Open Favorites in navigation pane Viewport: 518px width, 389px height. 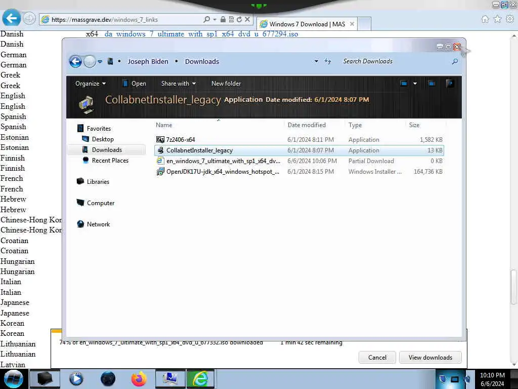[x=99, y=128]
